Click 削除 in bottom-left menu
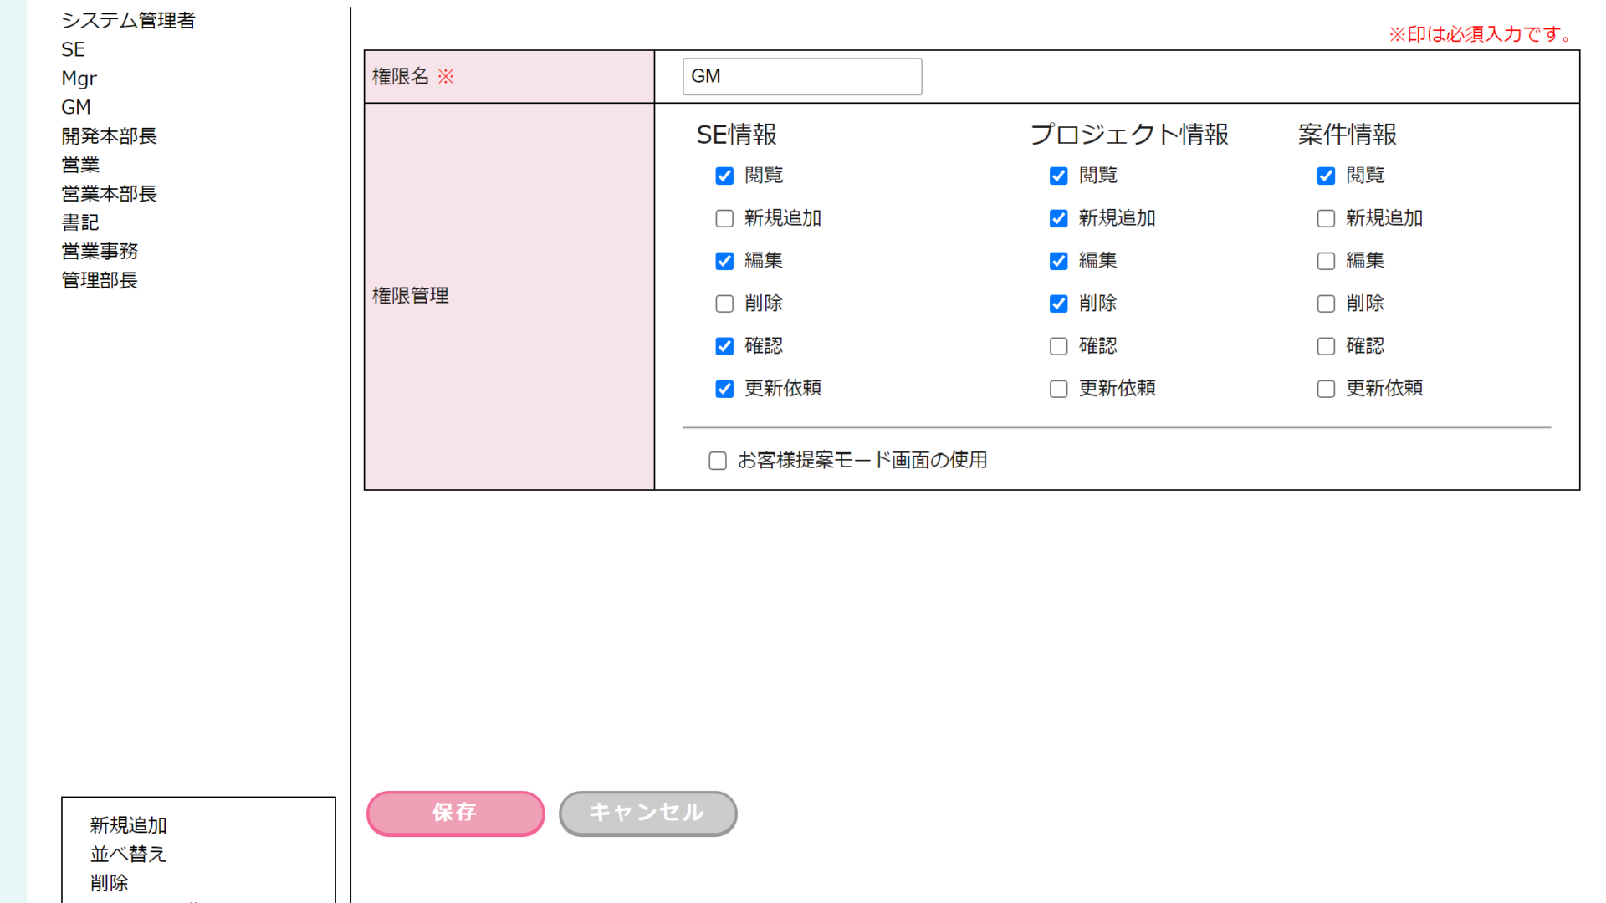The height and width of the screenshot is (903, 1606). click(x=109, y=883)
